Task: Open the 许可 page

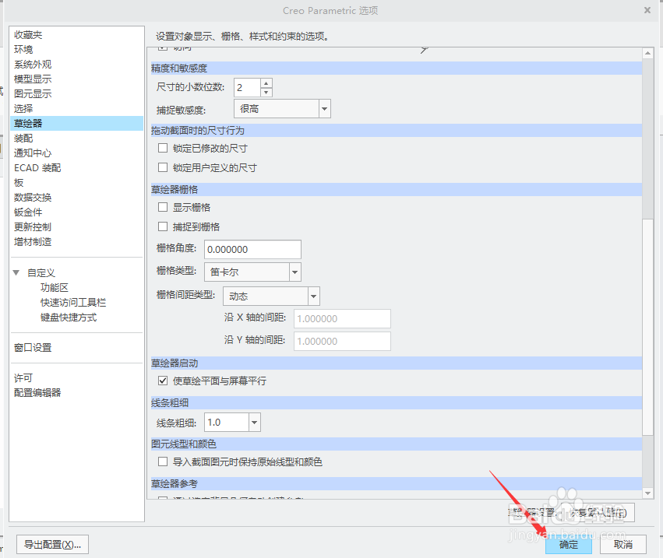Action: point(23,378)
